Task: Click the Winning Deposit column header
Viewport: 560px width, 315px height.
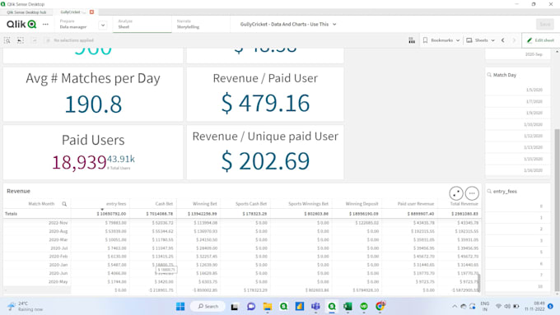Action: click(x=362, y=204)
